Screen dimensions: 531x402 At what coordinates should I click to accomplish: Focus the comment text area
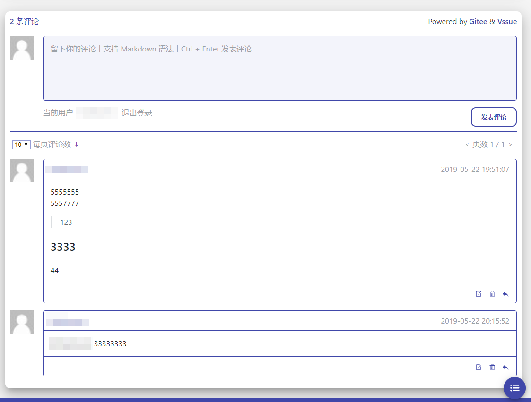click(280, 68)
